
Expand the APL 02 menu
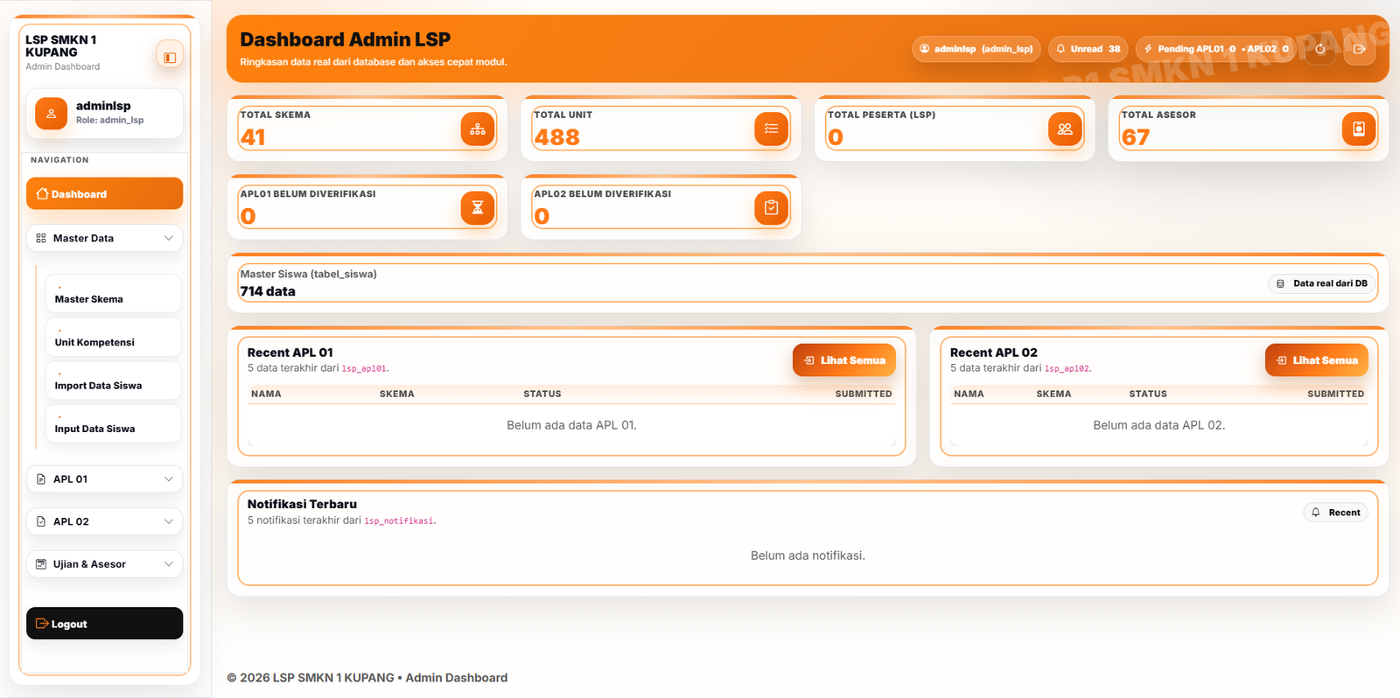point(104,521)
